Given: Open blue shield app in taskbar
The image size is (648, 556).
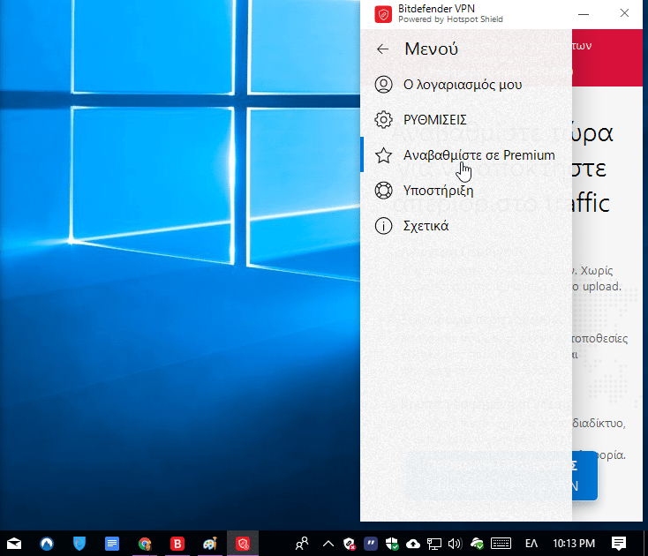Looking at the screenshot, I should [x=79, y=544].
